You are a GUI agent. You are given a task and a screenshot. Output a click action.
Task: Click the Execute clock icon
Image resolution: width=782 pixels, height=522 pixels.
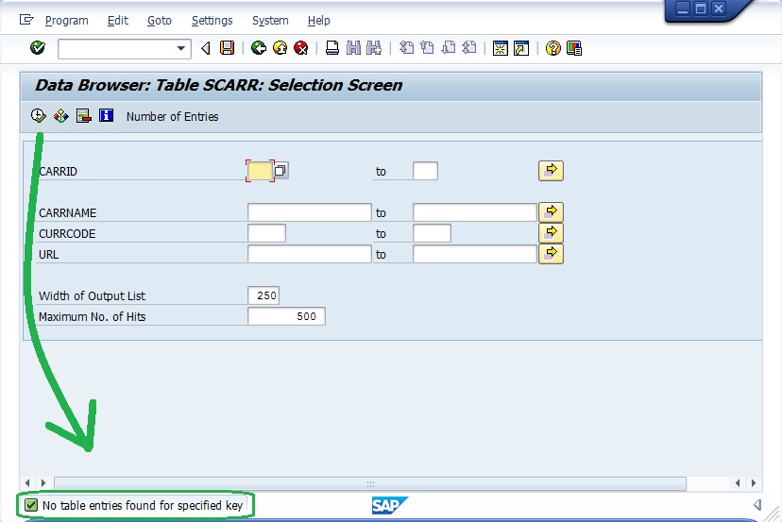pos(38,116)
